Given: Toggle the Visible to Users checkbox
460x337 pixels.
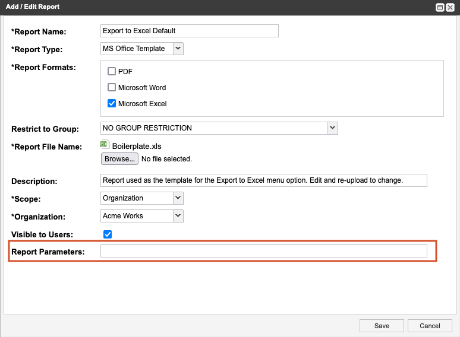Looking at the screenshot, I should click(108, 234).
